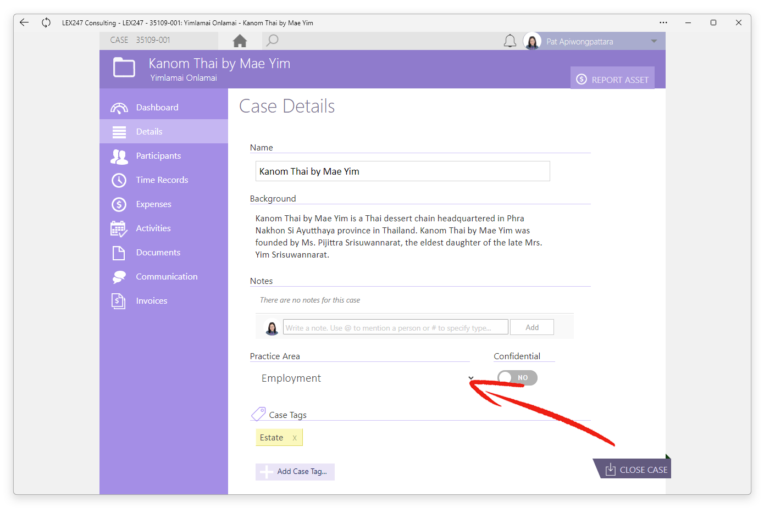Open the Dashboard section
Screen dimensions: 764x508
coord(164,107)
